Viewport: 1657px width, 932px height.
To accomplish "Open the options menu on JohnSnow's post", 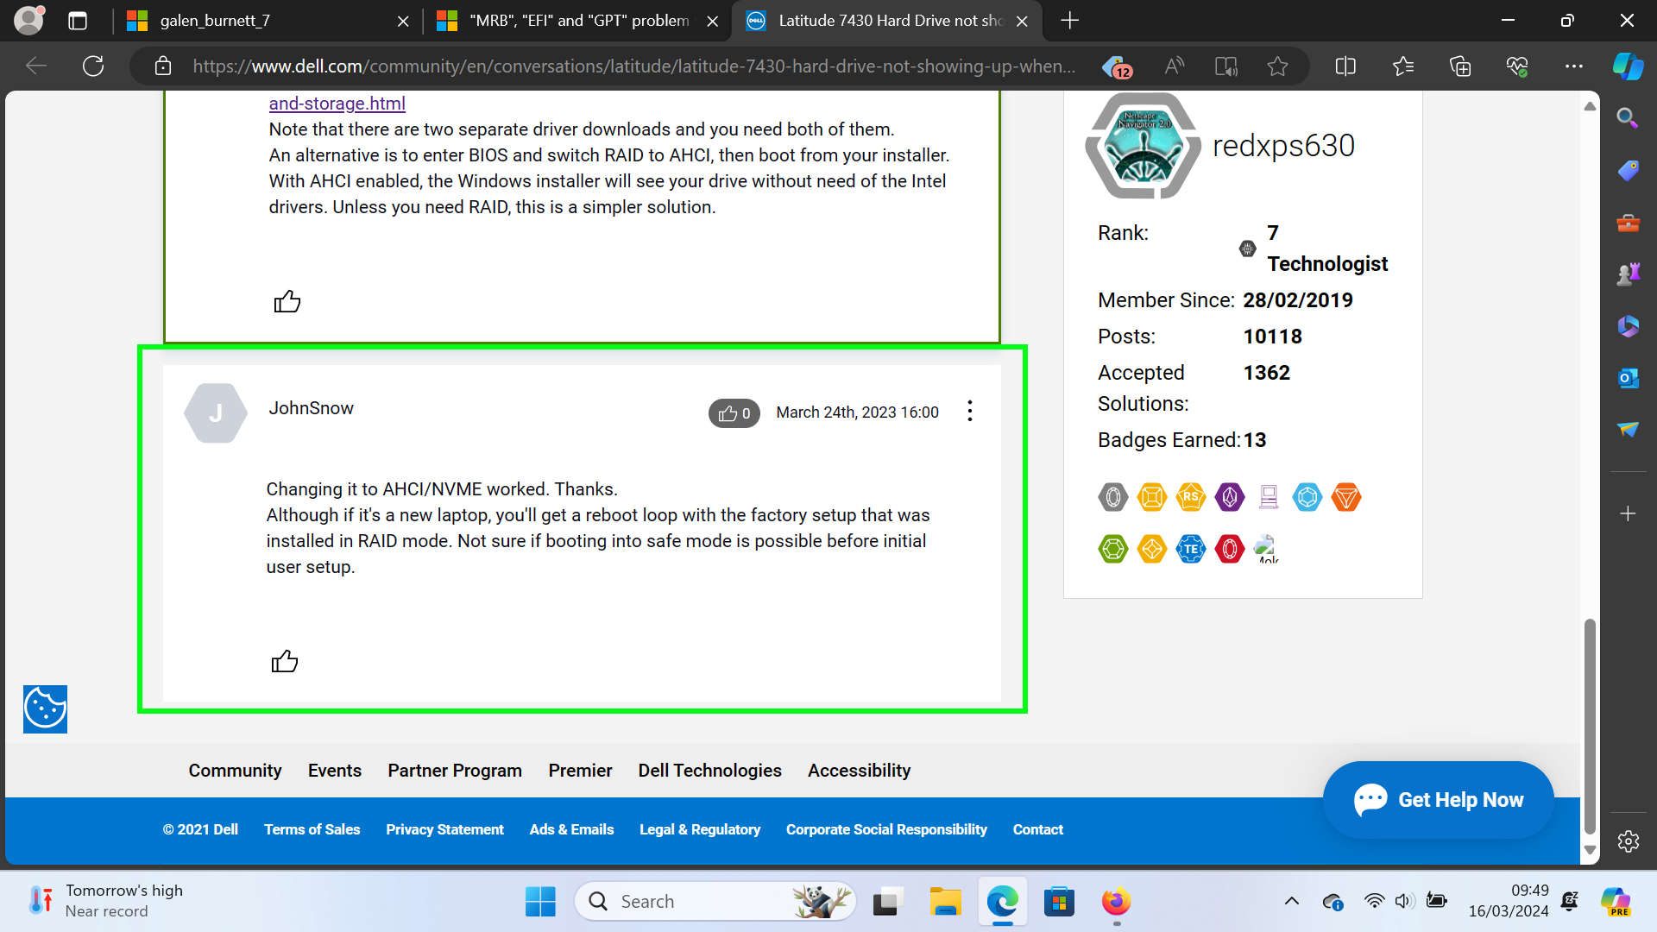I will [x=969, y=412].
